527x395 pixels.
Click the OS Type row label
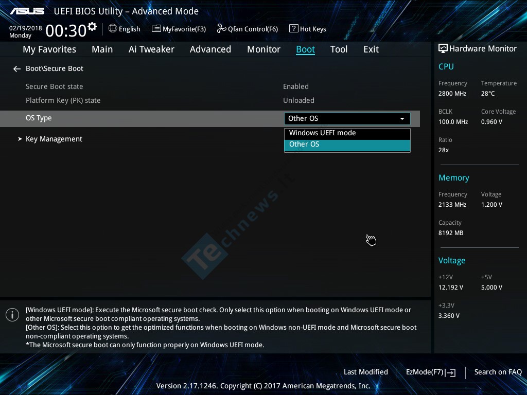tap(39, 118)
